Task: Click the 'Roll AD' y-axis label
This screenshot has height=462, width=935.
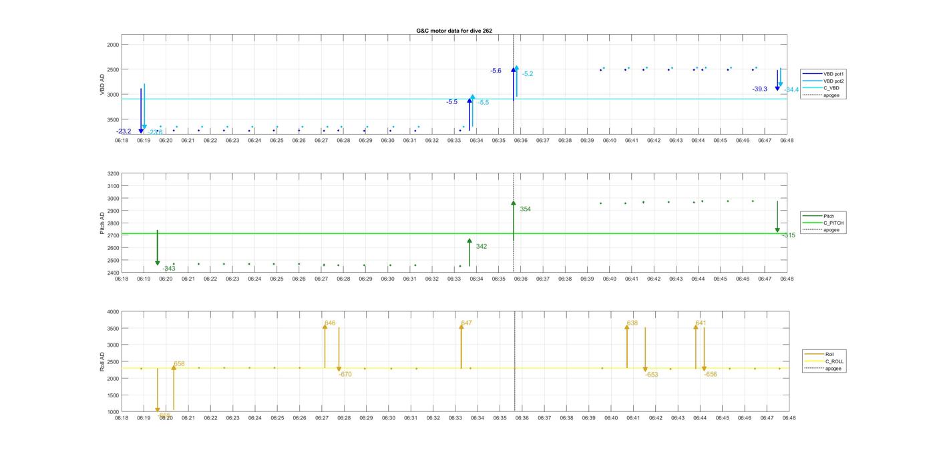Action: coord(102,362)
